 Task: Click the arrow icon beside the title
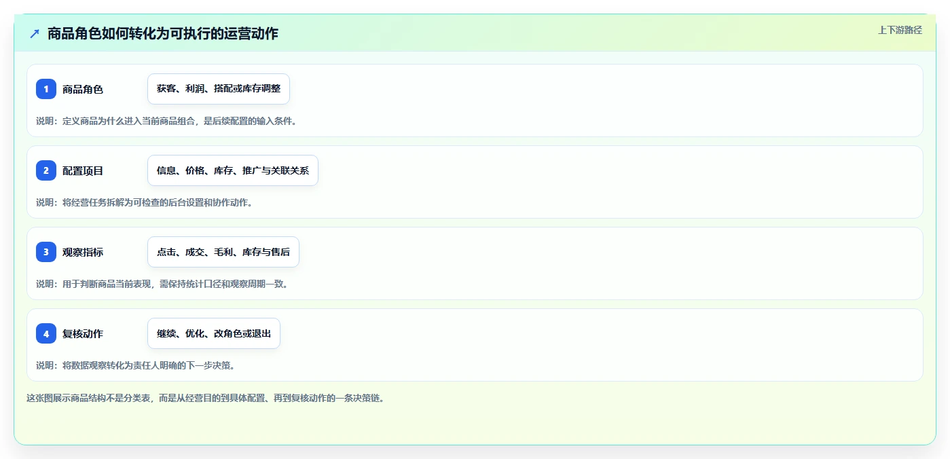tap(35, 33)
